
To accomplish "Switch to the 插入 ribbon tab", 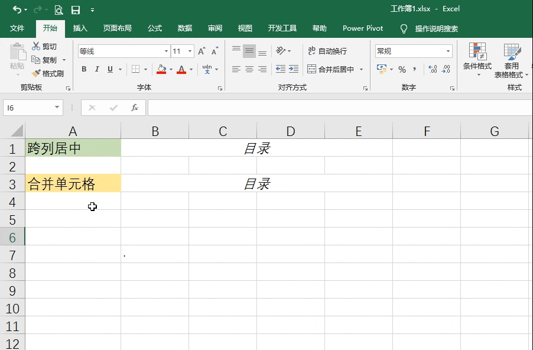I will [x=80, y=28].
